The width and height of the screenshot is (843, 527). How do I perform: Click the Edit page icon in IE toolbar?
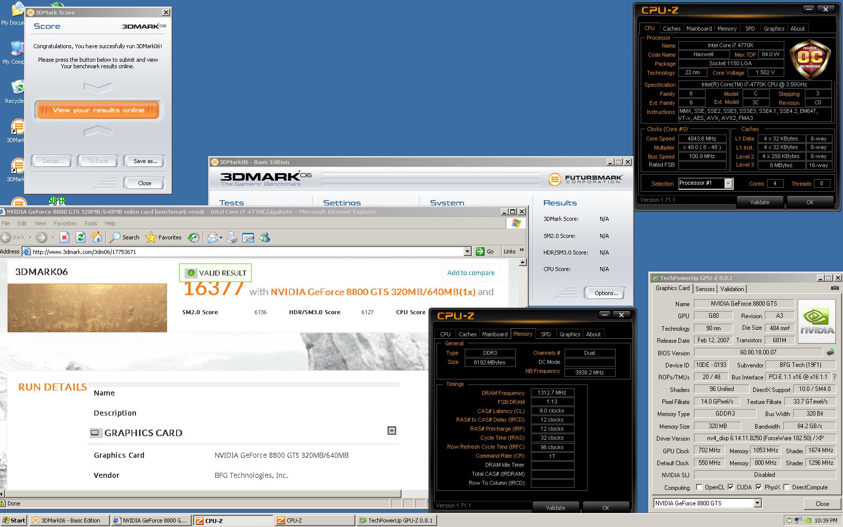coord(248,237)
